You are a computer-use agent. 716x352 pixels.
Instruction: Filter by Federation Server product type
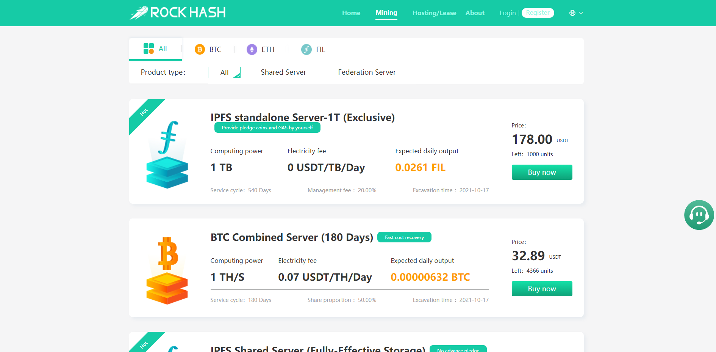coord(367,72)
